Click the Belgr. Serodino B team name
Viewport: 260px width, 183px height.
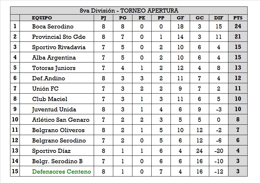[58, 161]
